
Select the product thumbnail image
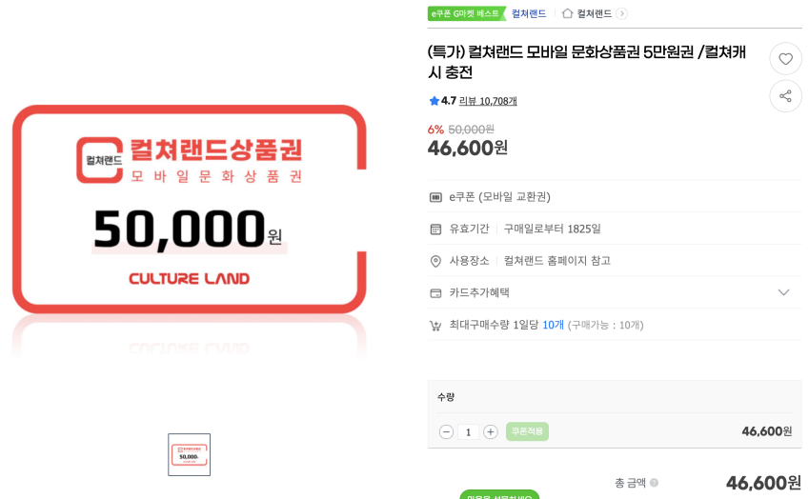(x=189, y=454)
